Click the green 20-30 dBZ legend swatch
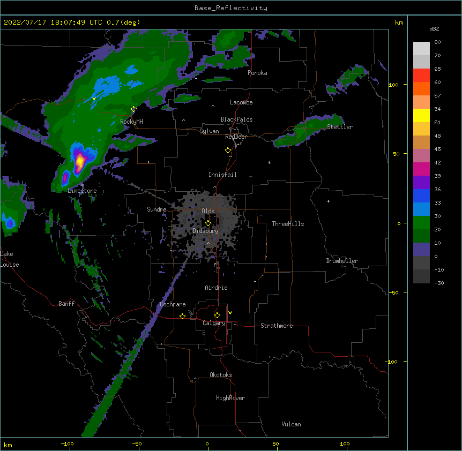 point(421,223)
